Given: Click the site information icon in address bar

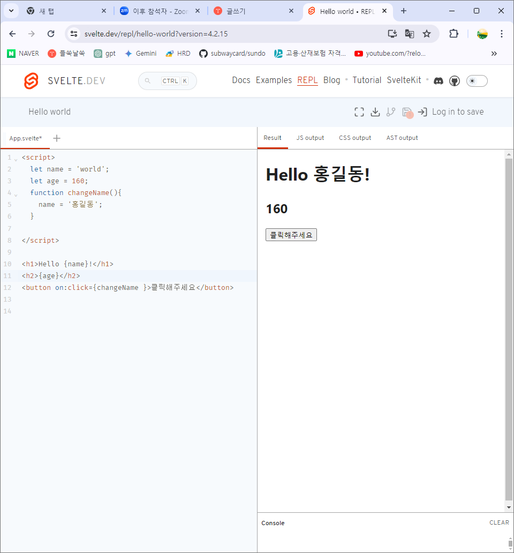Looking at the screenshot, I should point(74,34).
